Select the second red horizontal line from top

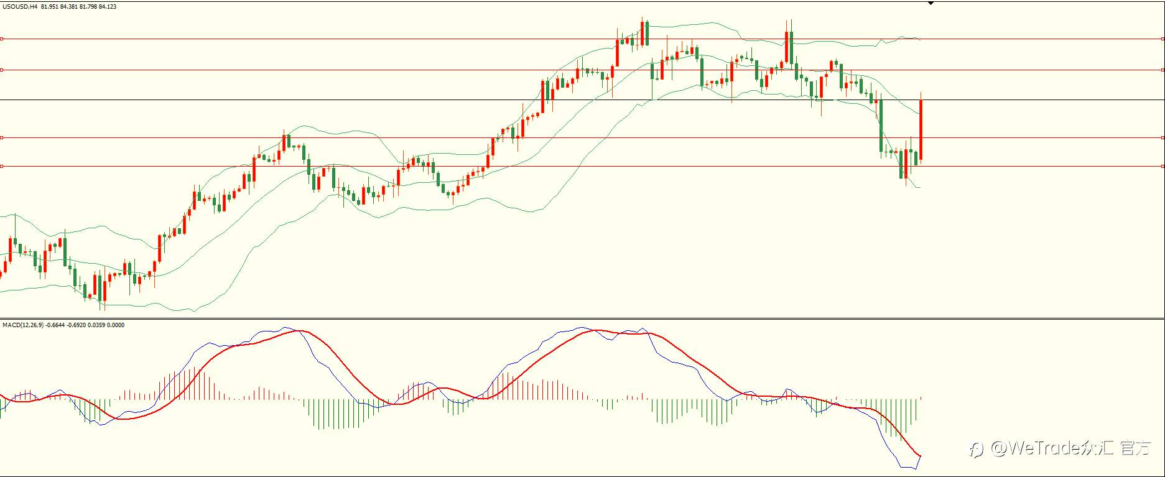coord(582,70)
